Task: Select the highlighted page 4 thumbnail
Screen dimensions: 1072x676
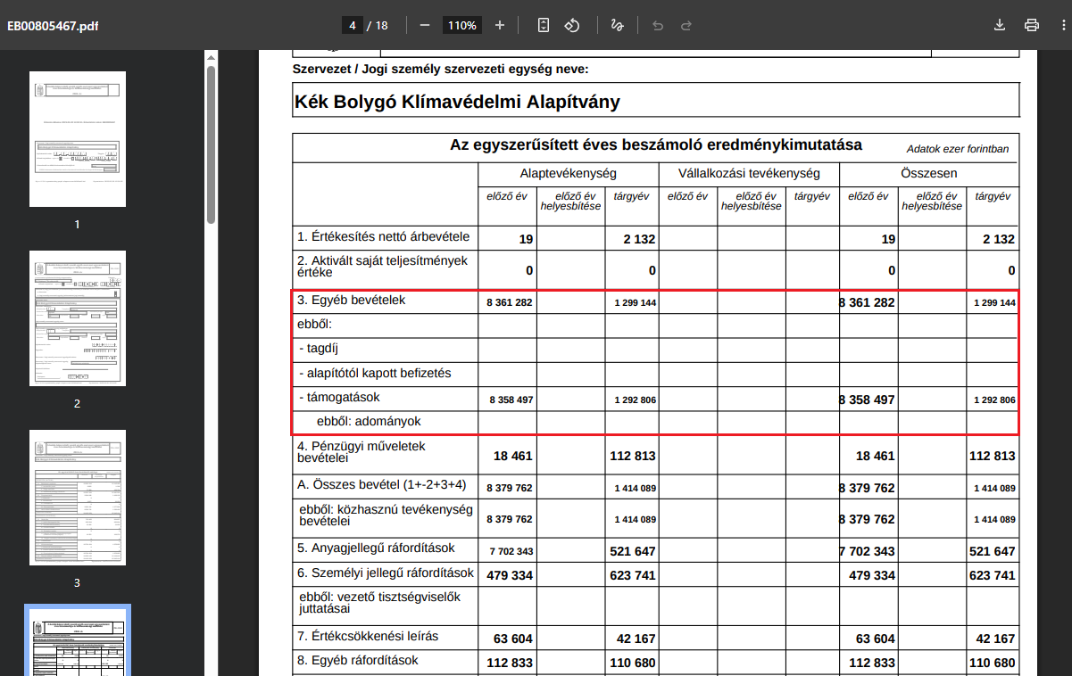Action: click(x=78, y=640)
